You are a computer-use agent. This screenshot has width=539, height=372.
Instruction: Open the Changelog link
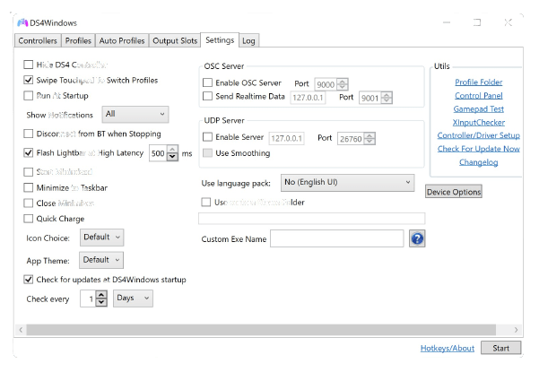tap(479, 162)
